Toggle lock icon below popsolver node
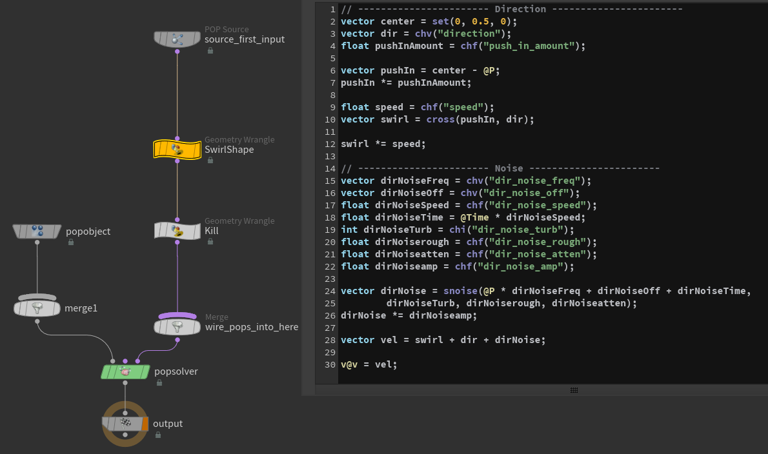This screenshot has height=454, width=768. click(159, 382)
